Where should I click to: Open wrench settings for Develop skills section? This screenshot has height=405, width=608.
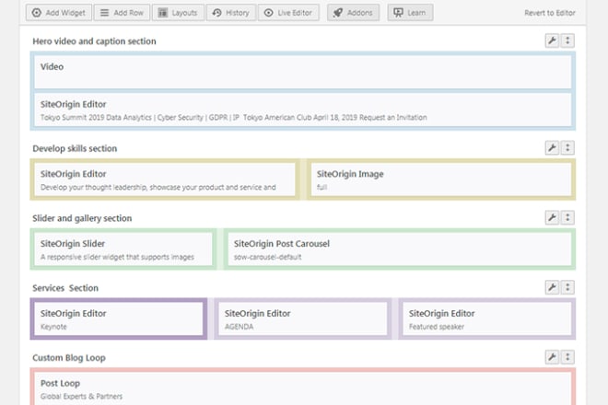pyautogui.click(x=552, y=148)
